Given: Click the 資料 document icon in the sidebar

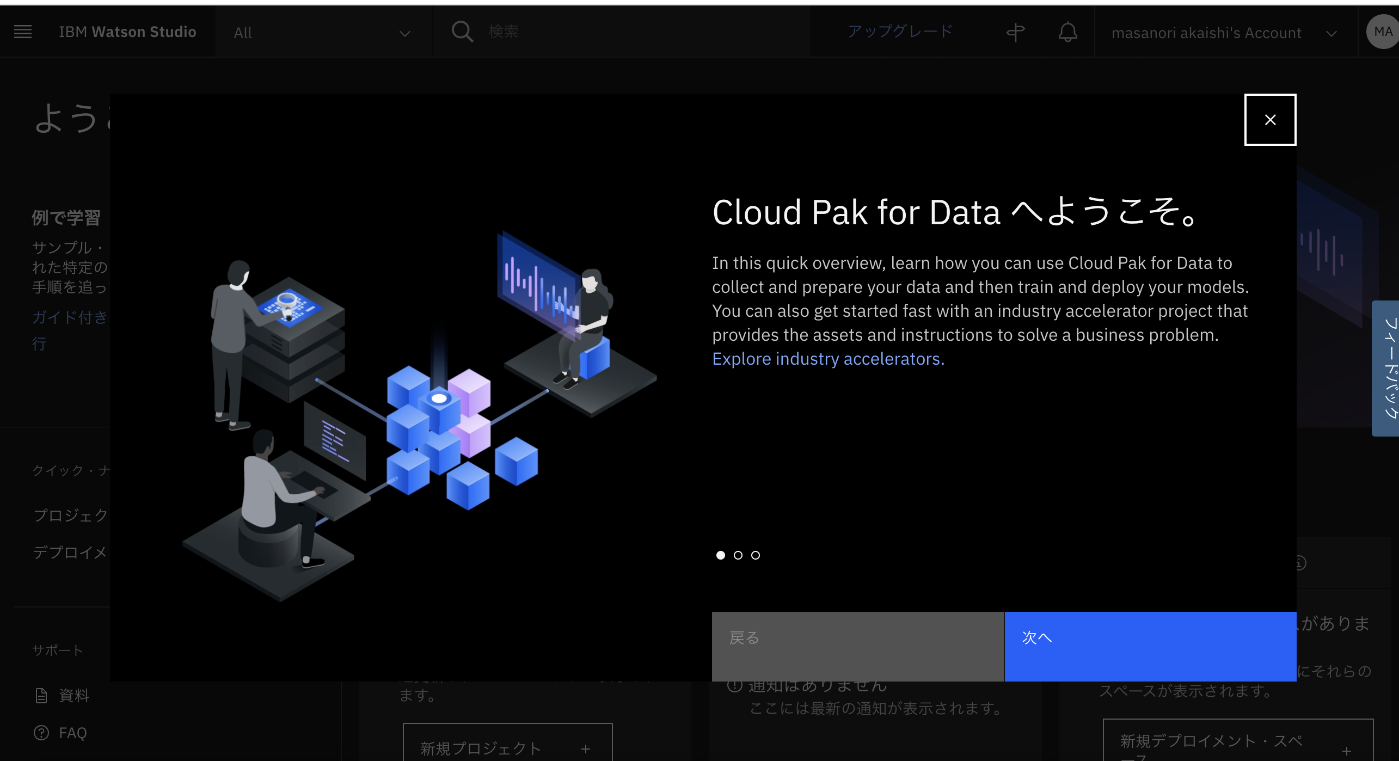Looking at the screenshot, I should coord(42,695).
